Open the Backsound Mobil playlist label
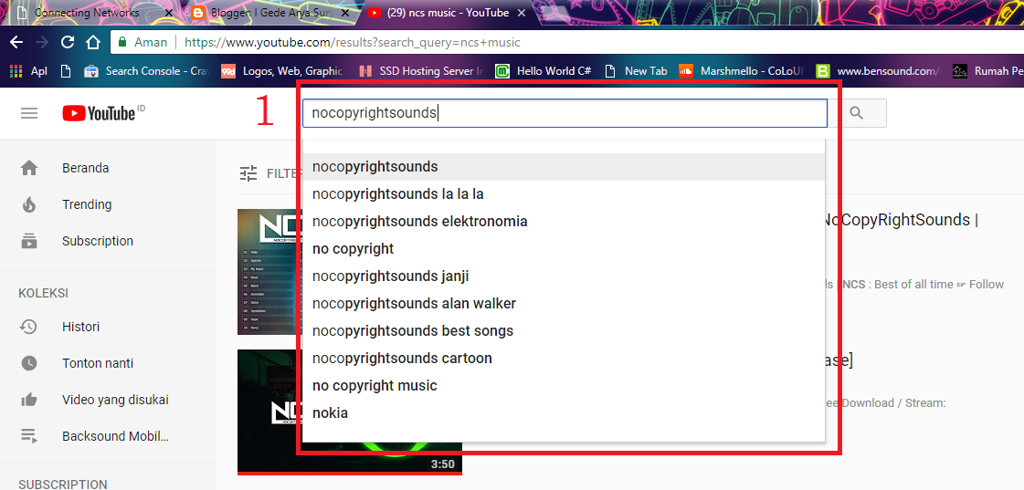This screenshot has width=1024, height=490. (x=115, y=436)
